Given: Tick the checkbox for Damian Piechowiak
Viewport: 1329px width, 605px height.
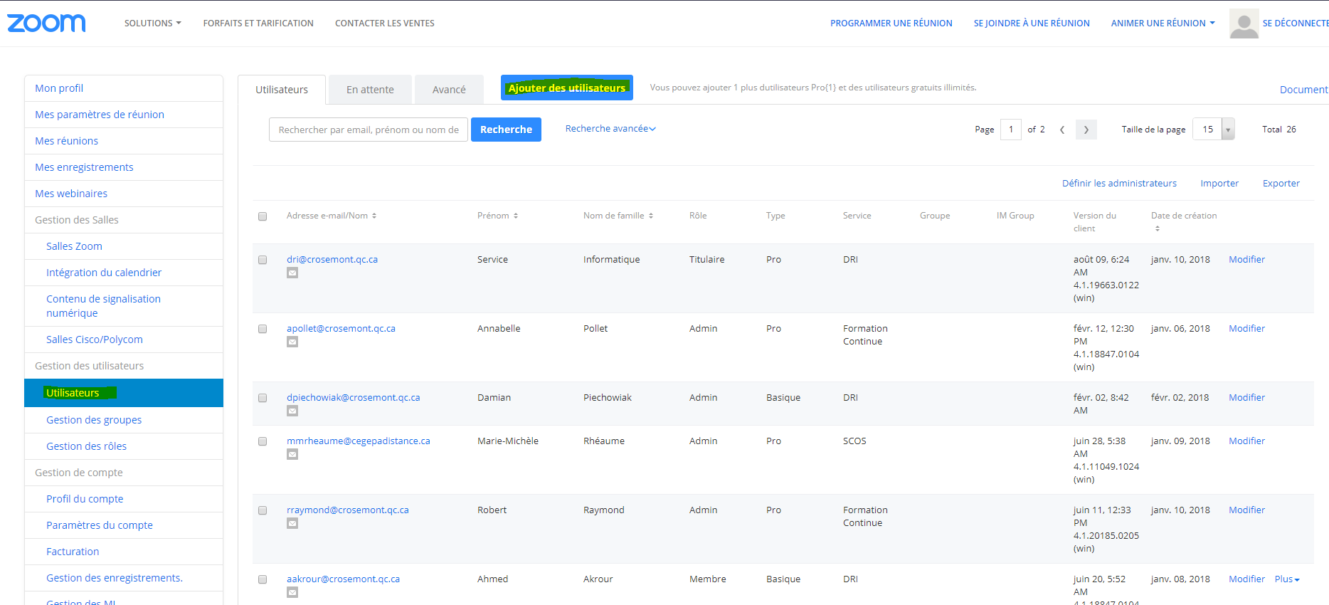Looking at the screenshot, I should point(263,398).
